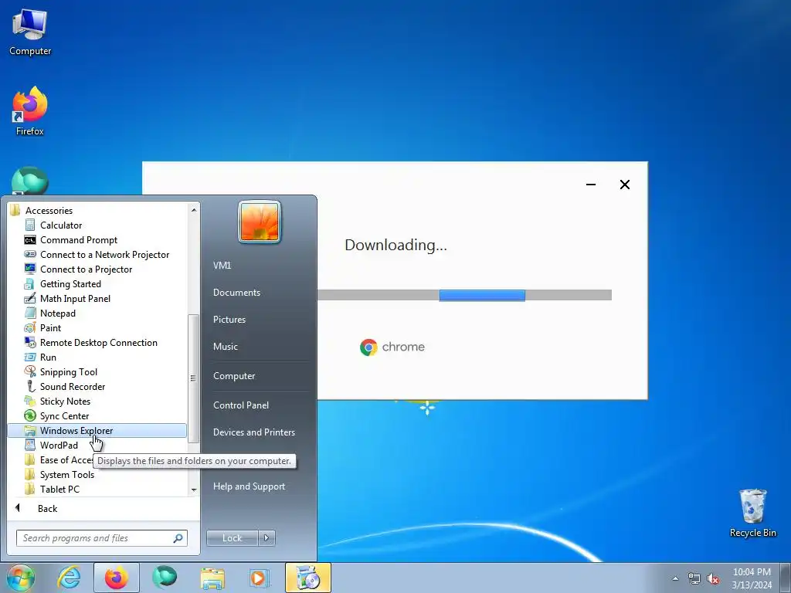Image resolution: width=791 pixels, height=593 pixels.
Task: Open Help and Support
Action: click(249, 486)
